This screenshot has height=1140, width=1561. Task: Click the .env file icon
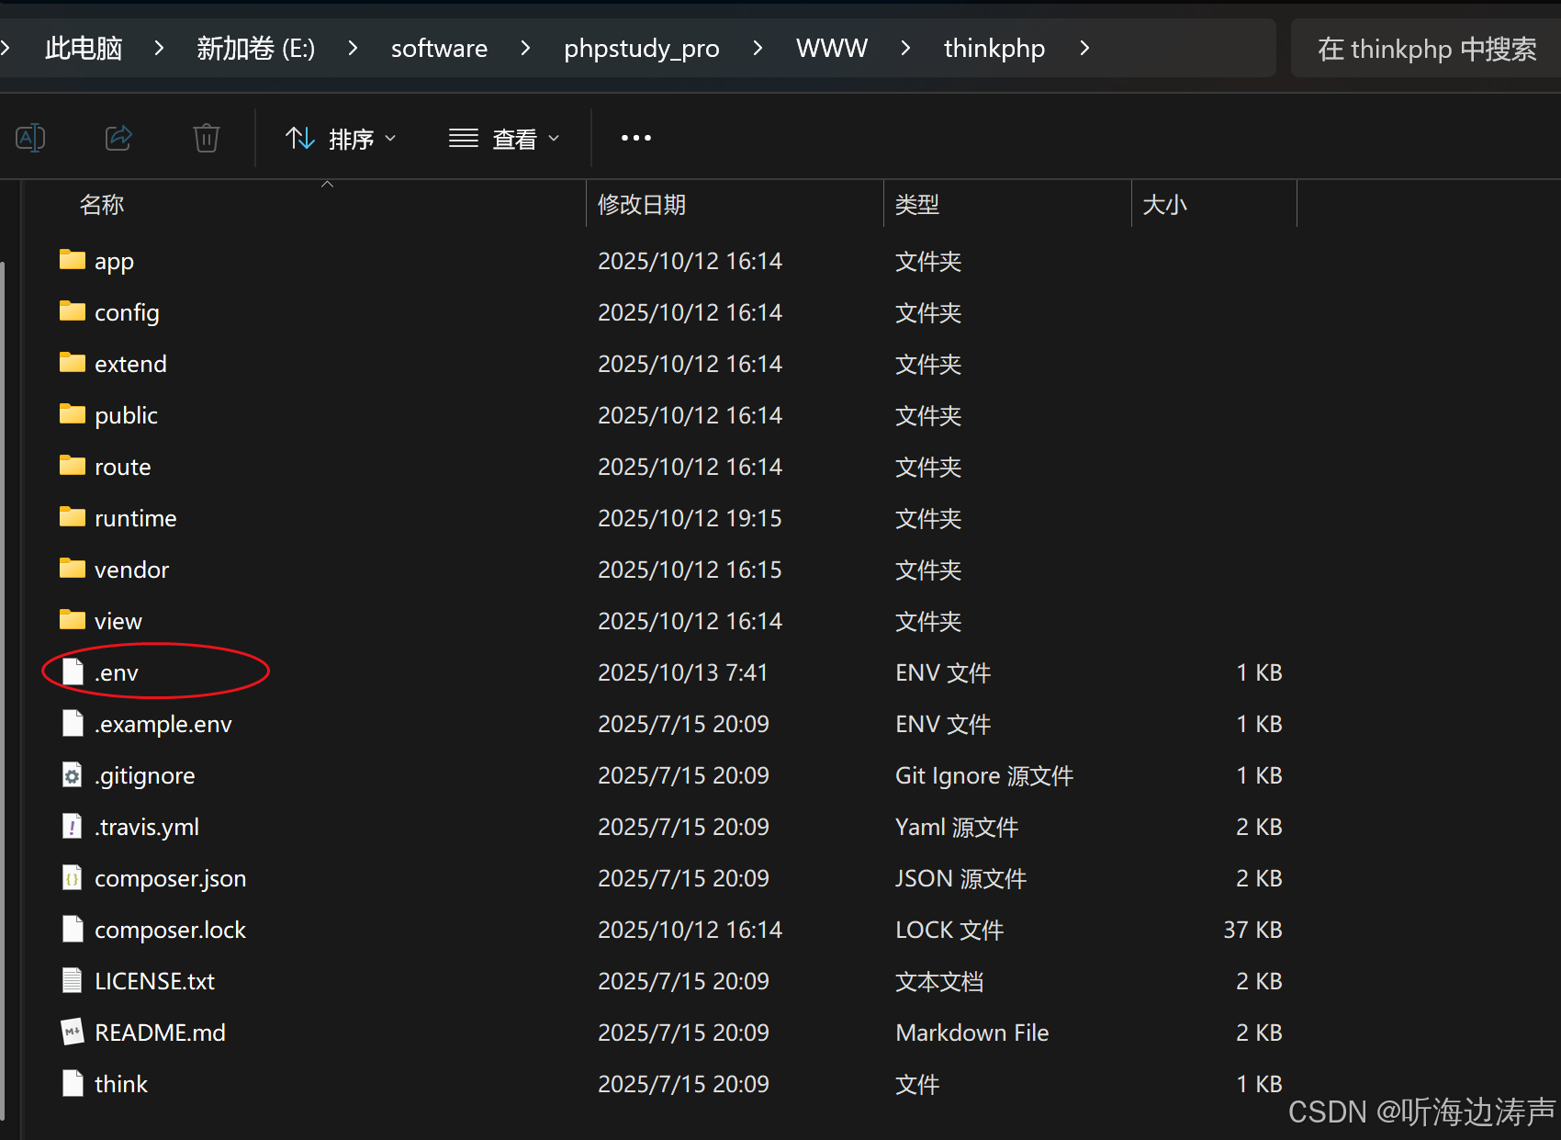(73, 672)
